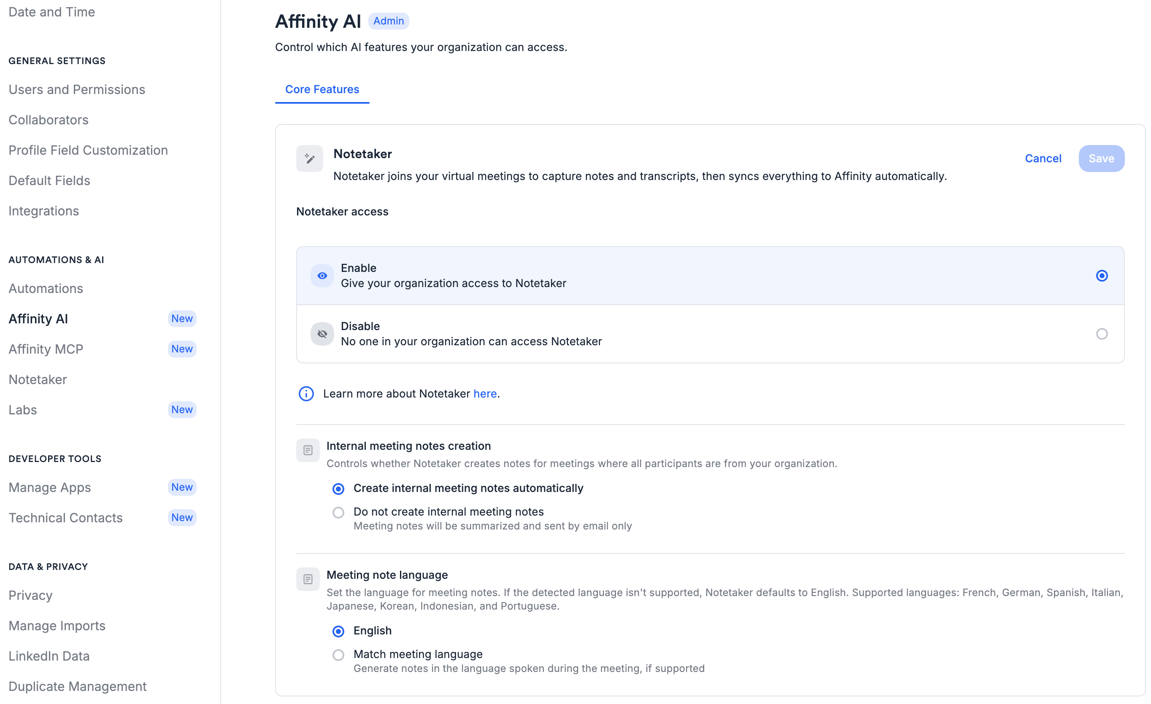Click the 'DATA & PRIVACY' section header
1151x704 pixels.
click(x=48, y=566)
